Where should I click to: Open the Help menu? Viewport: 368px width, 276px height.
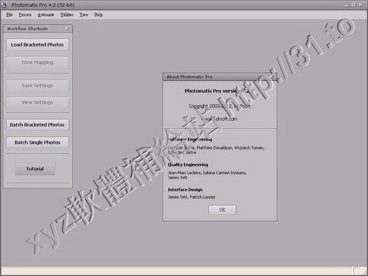99,15
